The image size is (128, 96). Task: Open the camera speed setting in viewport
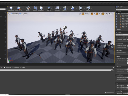coord(110,14)
